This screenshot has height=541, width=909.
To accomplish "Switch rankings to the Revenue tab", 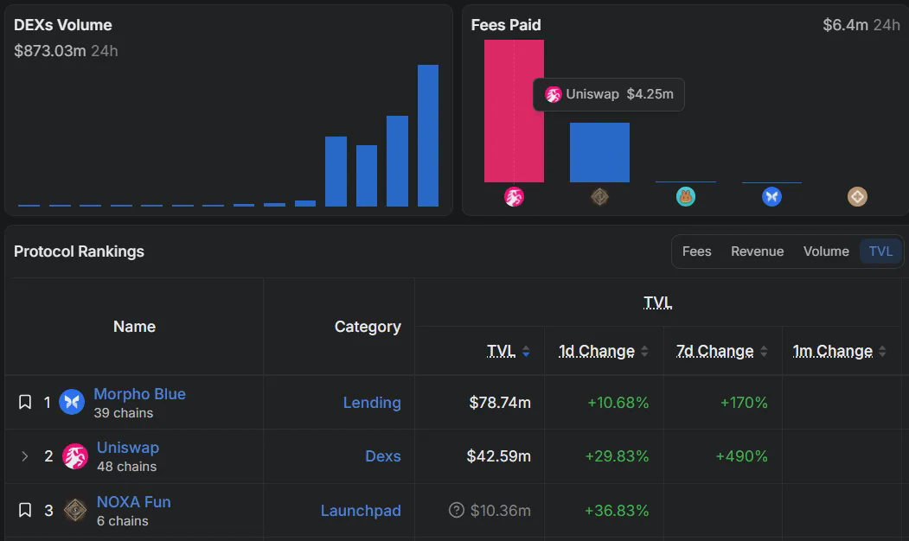I will tap(757, 251).
